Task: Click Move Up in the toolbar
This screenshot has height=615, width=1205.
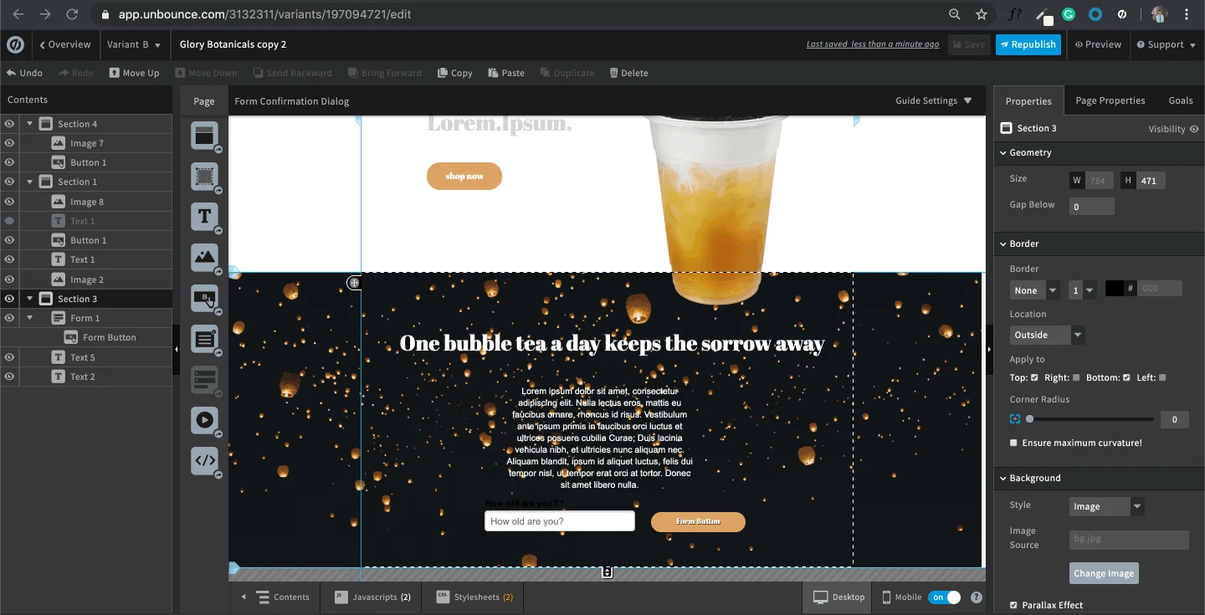Action: click(134, 73)
